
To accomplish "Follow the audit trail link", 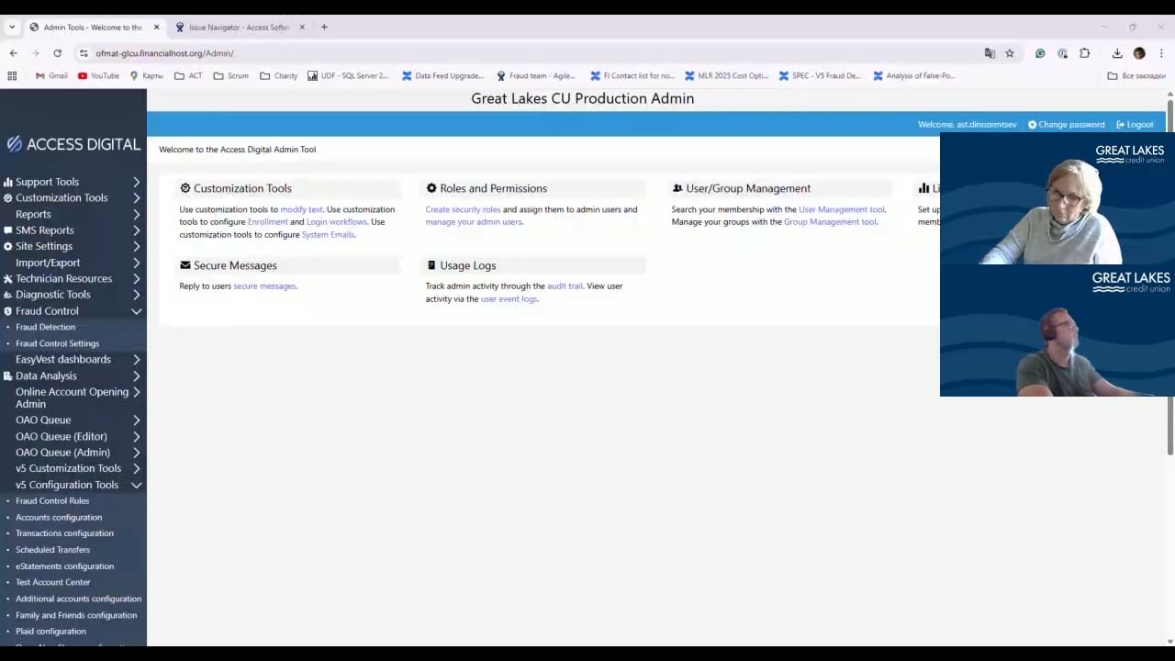I will (x=565, y=286).
